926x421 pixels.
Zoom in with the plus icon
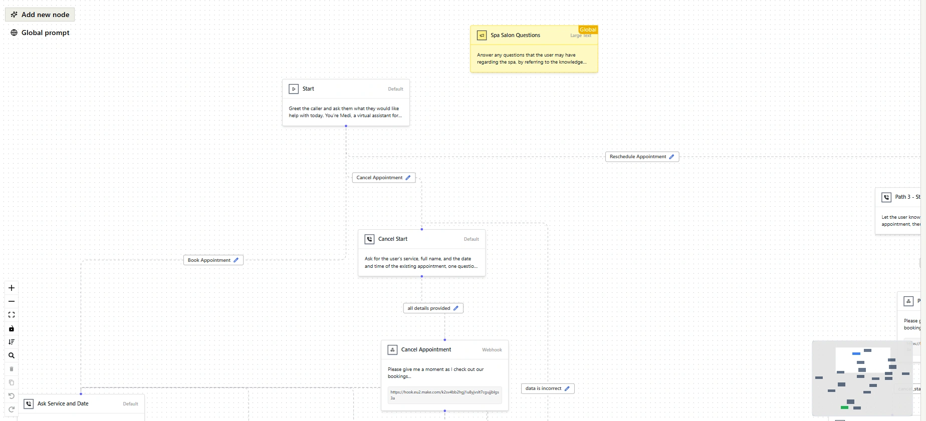pos(12,288)
